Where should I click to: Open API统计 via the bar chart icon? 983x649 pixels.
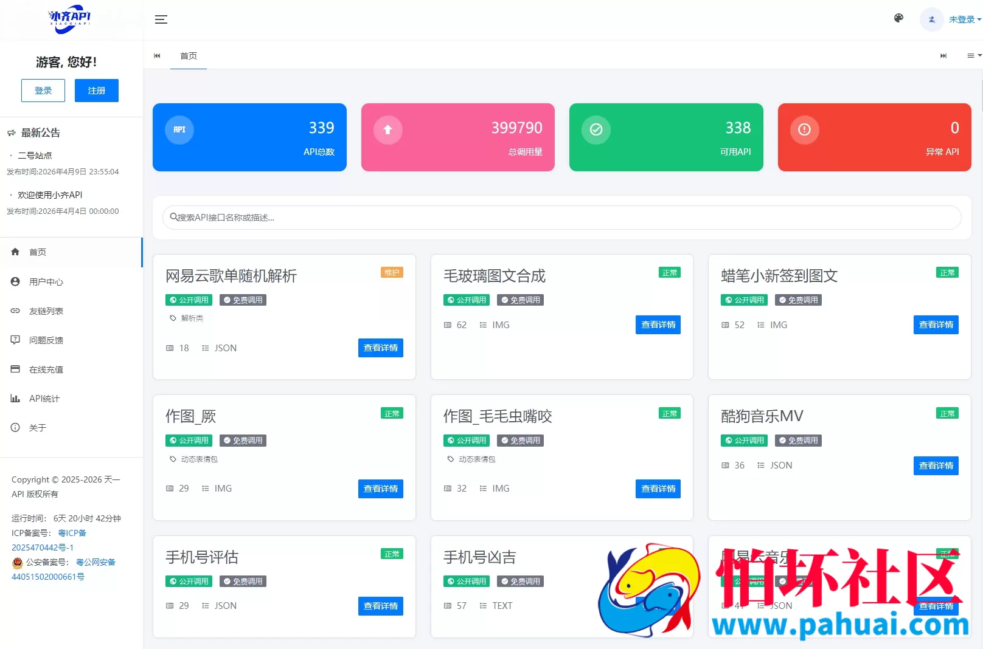15,398
